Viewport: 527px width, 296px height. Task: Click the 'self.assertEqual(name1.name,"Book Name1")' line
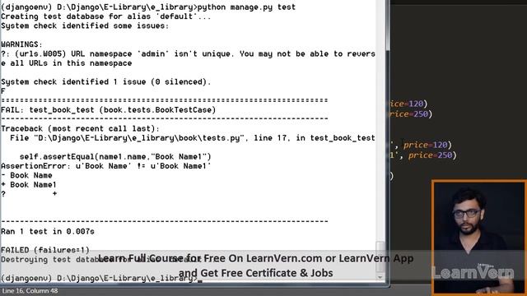click(115, 157)
